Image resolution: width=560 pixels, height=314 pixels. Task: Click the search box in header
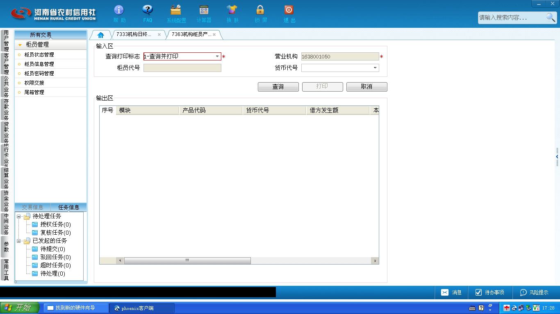pos(512,18)
